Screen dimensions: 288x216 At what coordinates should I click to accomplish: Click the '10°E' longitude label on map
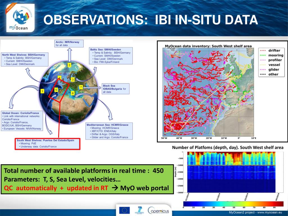pyautogui.click(x=254, y=138)
